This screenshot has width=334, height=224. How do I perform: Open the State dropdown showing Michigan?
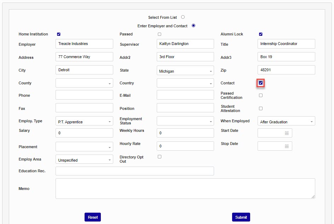[x=185, y=71]
